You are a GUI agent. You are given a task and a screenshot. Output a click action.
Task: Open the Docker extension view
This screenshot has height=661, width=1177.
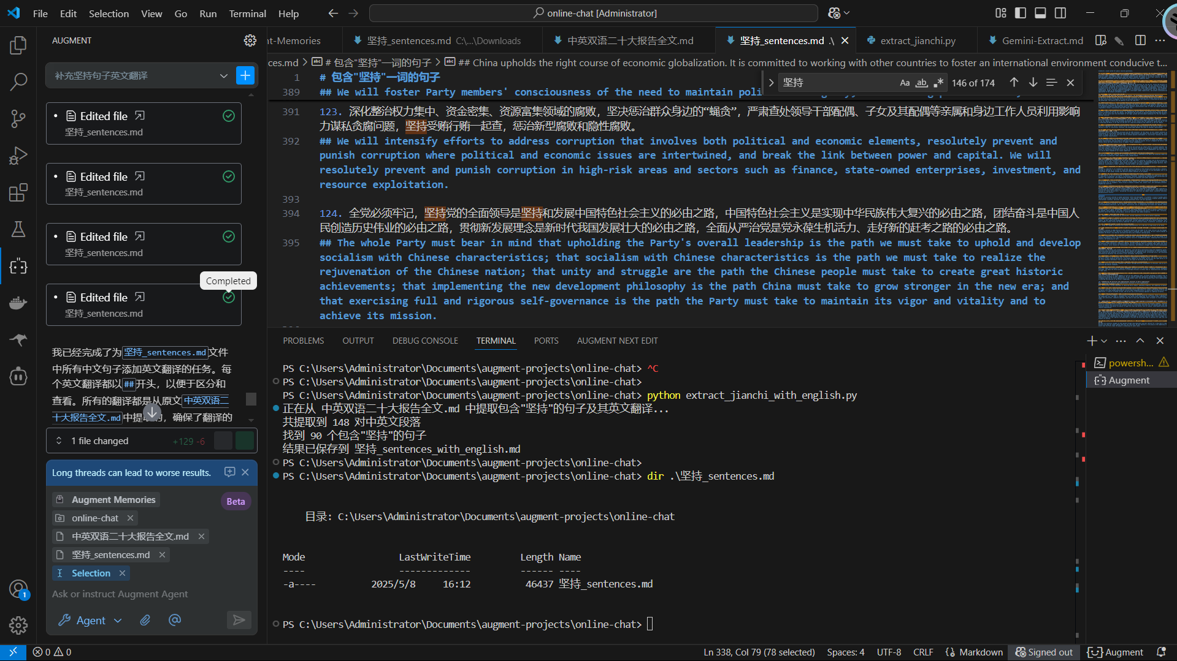tap(18, 303)
